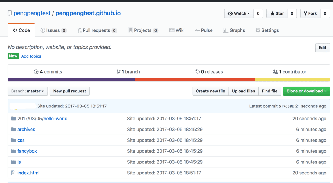The width and height of the screenshot is (333, 183).
Task: Click the red segment of the language bar
Action: pos(195,80)
